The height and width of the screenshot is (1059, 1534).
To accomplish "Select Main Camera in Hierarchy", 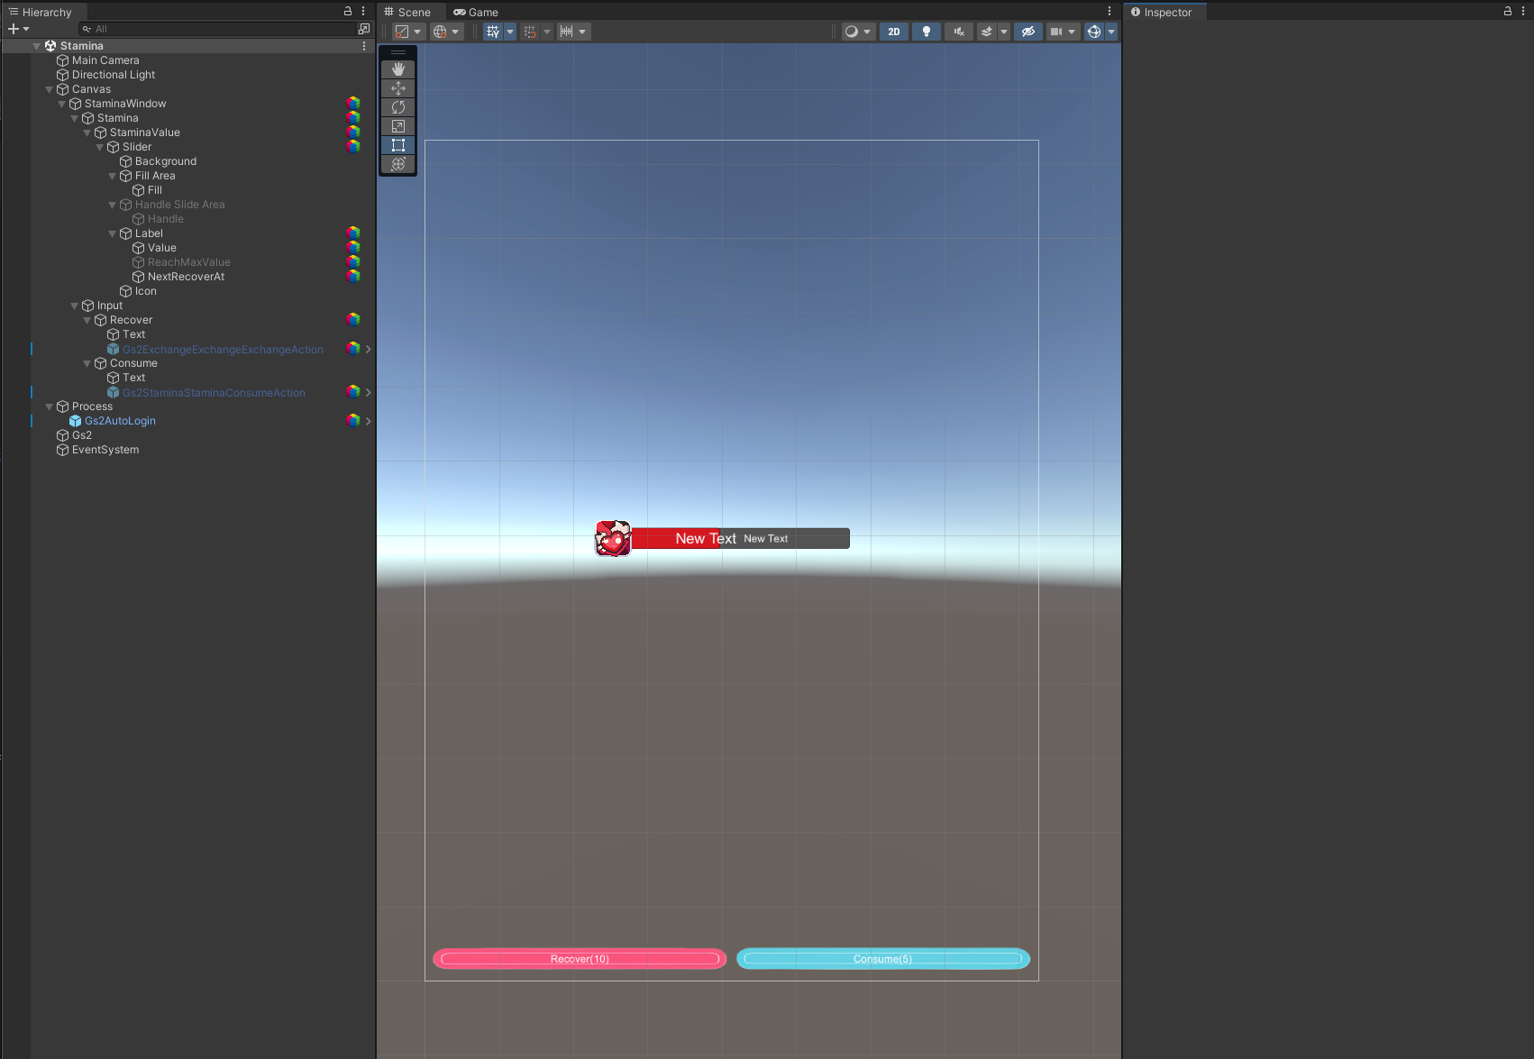I will click(105, 60).
